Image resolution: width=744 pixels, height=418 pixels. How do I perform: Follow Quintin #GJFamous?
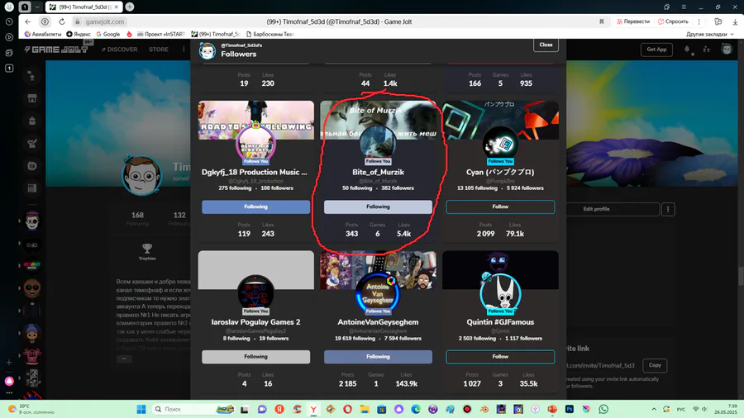500,356
